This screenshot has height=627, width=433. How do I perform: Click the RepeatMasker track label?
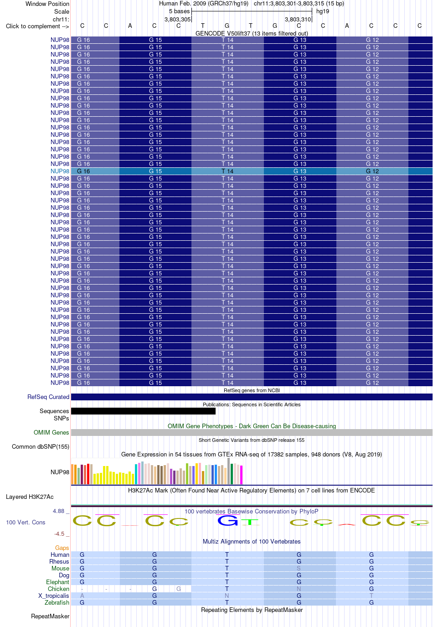pos(50,616)
